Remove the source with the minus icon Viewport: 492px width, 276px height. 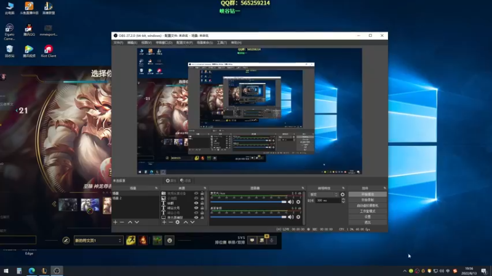[x=171, y=222]
